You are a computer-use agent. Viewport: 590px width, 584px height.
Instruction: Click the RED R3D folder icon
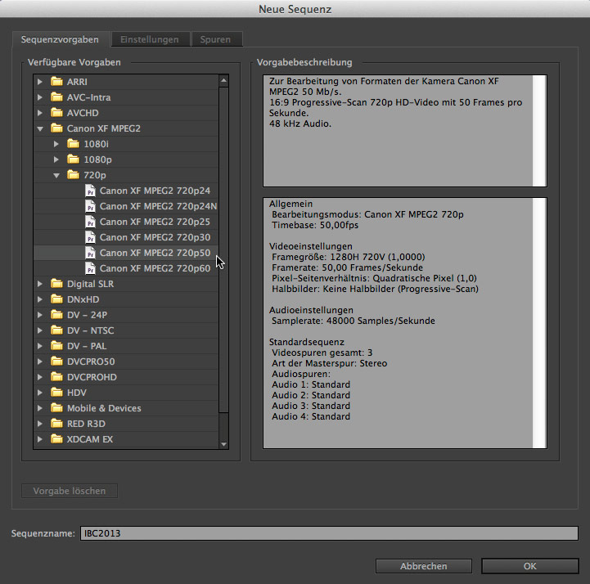coord(56,424)
